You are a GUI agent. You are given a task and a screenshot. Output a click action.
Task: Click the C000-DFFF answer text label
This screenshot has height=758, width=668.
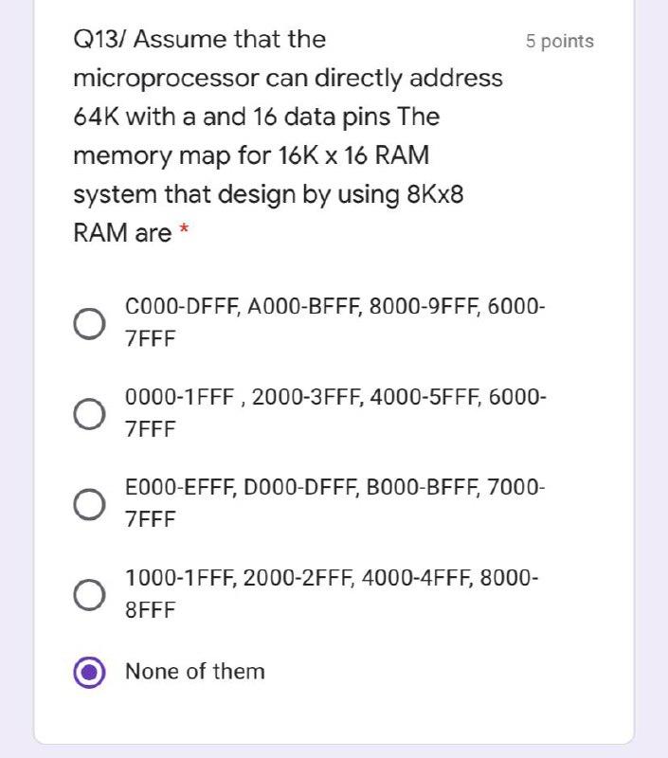pyautogui.click(x=332, y=306)
